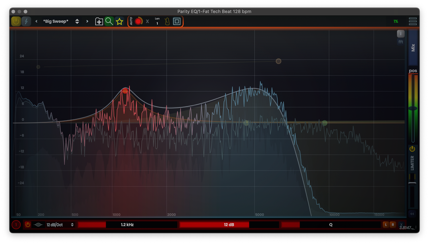
Task: Click the add preset folder icon
Action: tap(99, 22)
